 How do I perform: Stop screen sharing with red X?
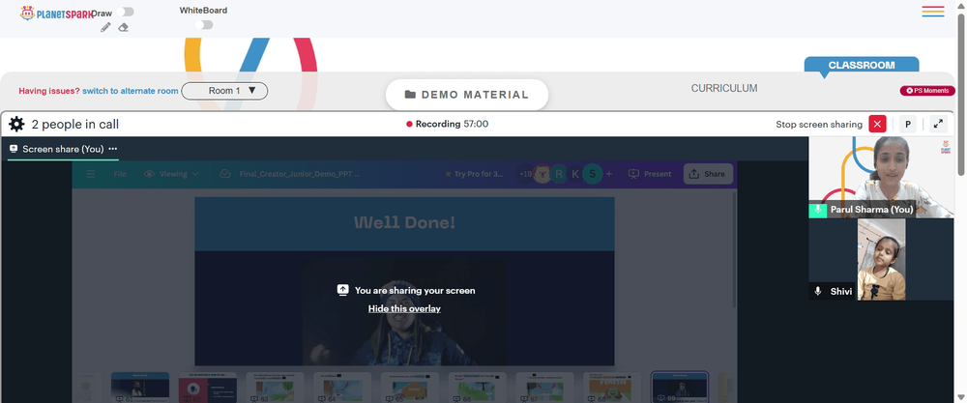click(877, 124)
